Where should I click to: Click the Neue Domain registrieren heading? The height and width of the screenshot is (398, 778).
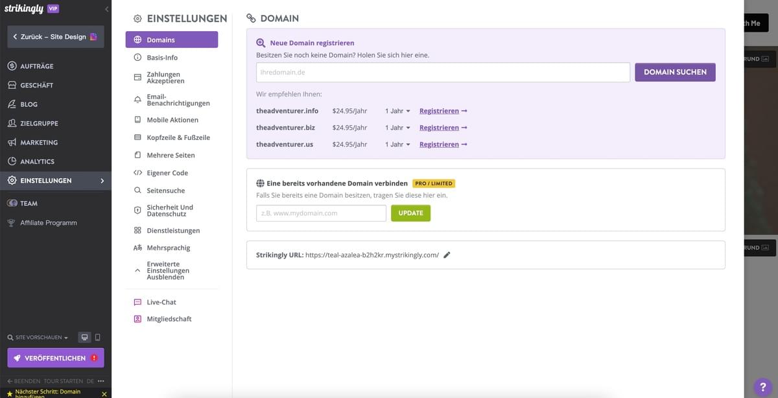coord(312,43)
